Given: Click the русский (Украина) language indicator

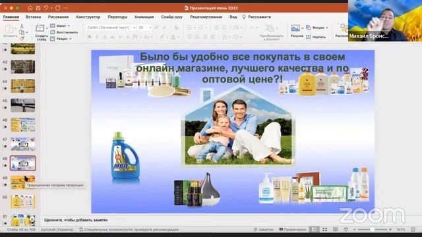Looking at the screenshot, I should point(57,230).
